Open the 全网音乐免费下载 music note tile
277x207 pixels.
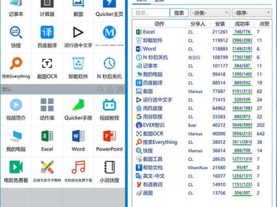[x=78, y=172]
